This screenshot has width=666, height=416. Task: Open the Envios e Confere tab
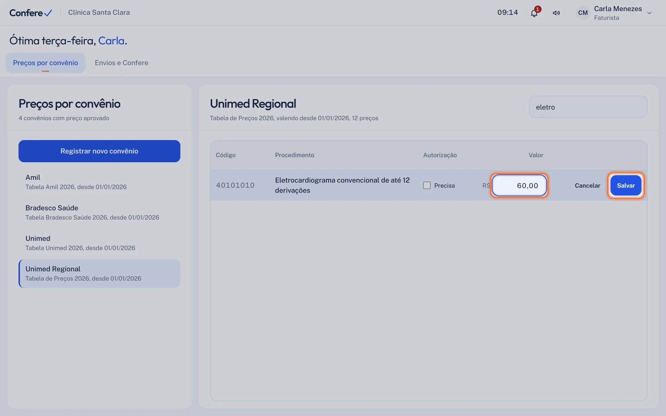tap(121, 63)
